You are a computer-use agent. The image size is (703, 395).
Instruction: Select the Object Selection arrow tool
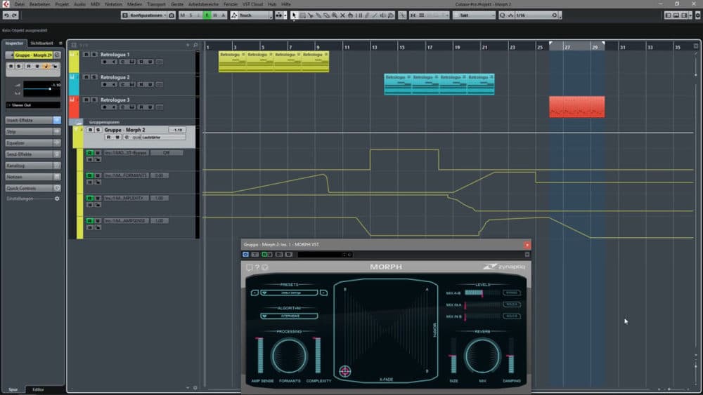click(294, 15)
